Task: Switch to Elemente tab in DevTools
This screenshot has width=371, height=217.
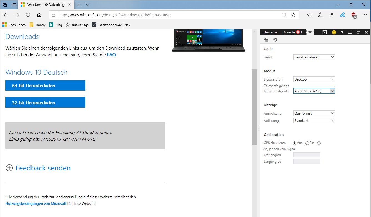Action: 270,32
